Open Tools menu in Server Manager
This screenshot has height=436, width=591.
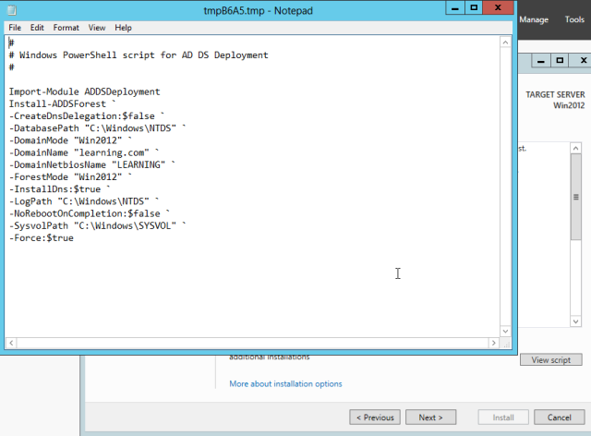574,19
